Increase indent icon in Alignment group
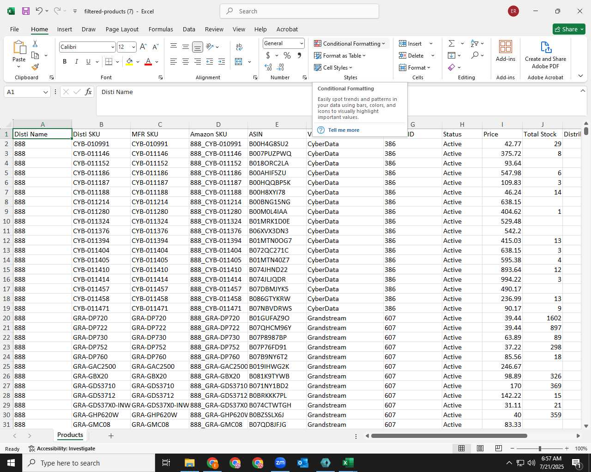The width and height of the screenshot is (591, 472). click(x=222, y=61)
